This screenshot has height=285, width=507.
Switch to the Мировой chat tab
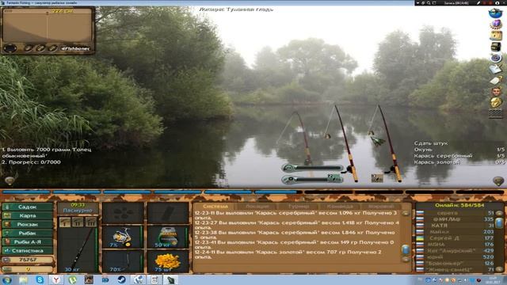pyautogui.click(x=381, y=206)
